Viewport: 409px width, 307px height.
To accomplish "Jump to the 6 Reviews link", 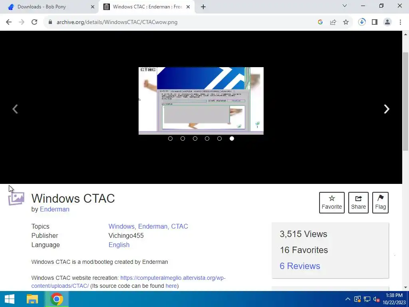I will [x=300, y=266].
